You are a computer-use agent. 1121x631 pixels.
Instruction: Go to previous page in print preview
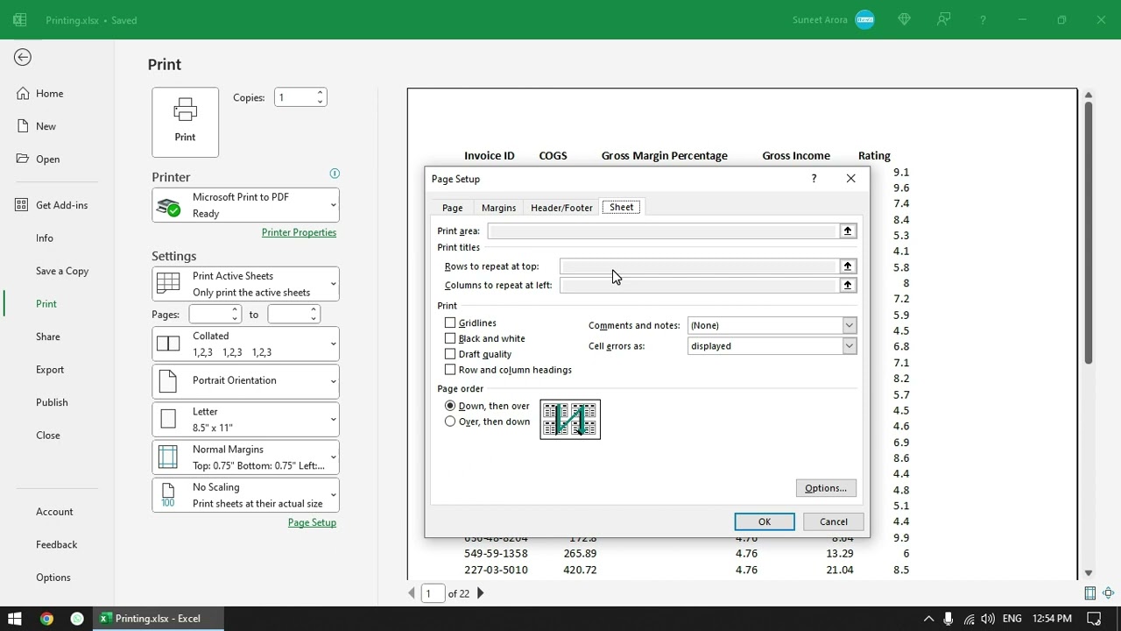[x=412, y=593]
